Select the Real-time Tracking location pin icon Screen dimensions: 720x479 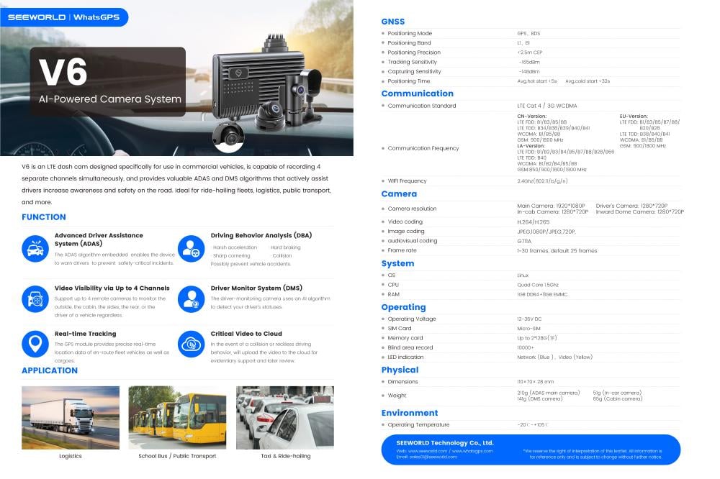(x=35, y=344)
